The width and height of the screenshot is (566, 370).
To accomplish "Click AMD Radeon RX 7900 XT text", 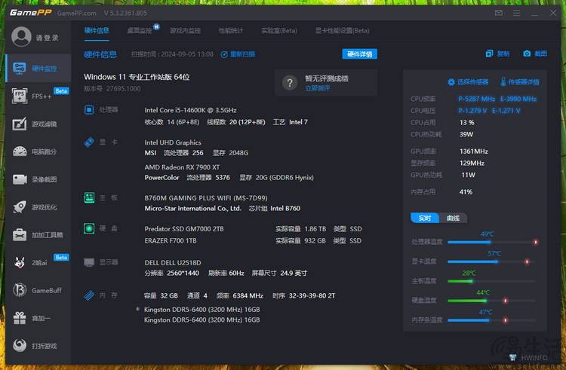I will [182, 167].
